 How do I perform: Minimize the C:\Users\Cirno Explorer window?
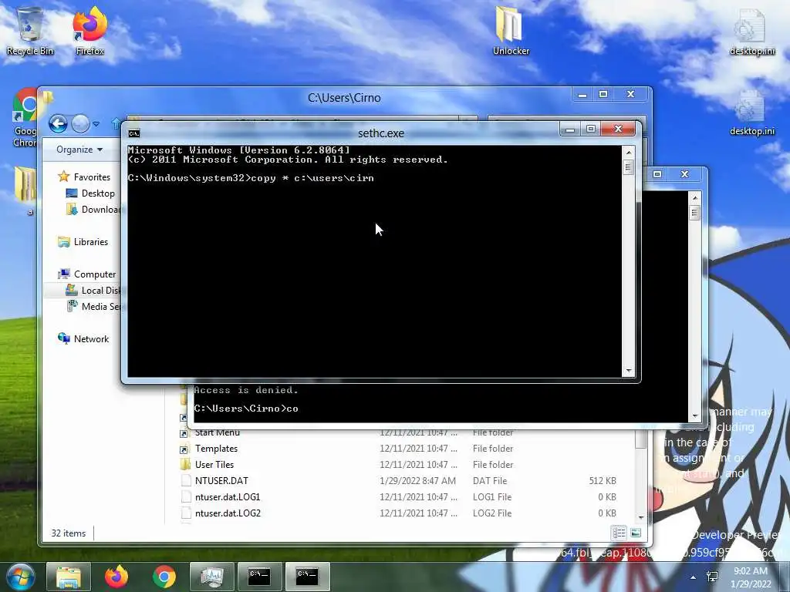[582, 94]
